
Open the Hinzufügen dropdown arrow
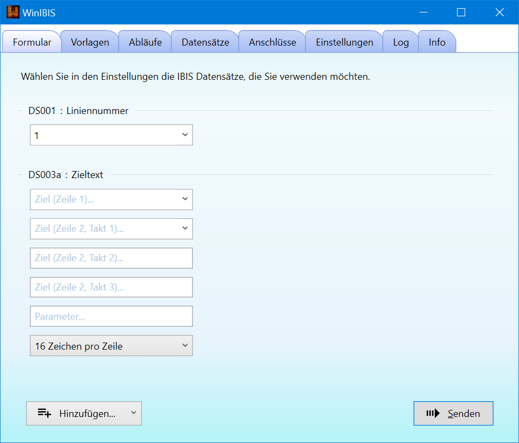pos(134,413)
